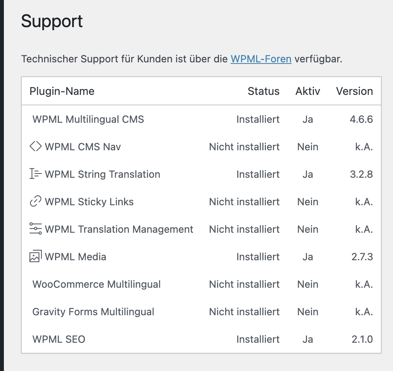Screen dimensions: 393x371
Task: Click the Version column header
Action: tap(354, 91)
